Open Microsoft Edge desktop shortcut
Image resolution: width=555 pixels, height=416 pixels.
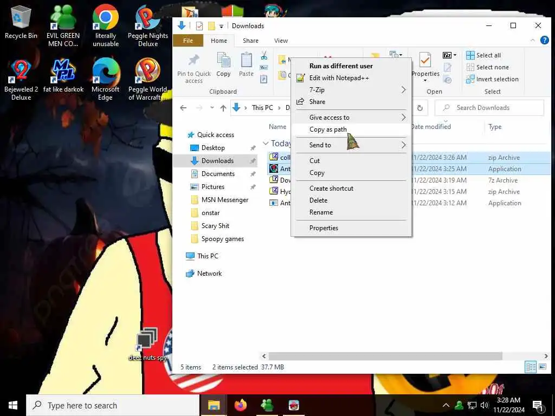pyautogui.click(x=106, y=80)
